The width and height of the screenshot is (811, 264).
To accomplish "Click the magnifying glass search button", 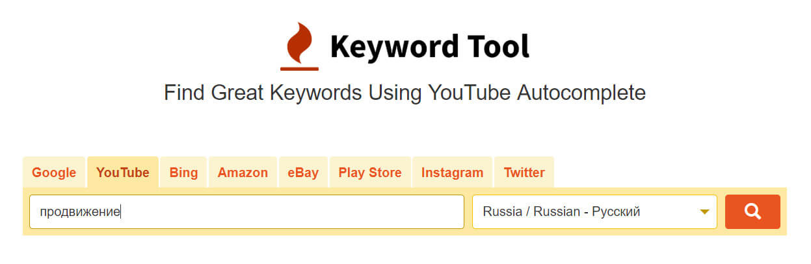I will pyautogui.click(x=752, y=211).
